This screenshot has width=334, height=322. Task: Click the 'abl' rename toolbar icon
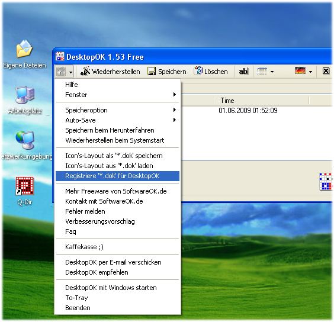(243, 72)
